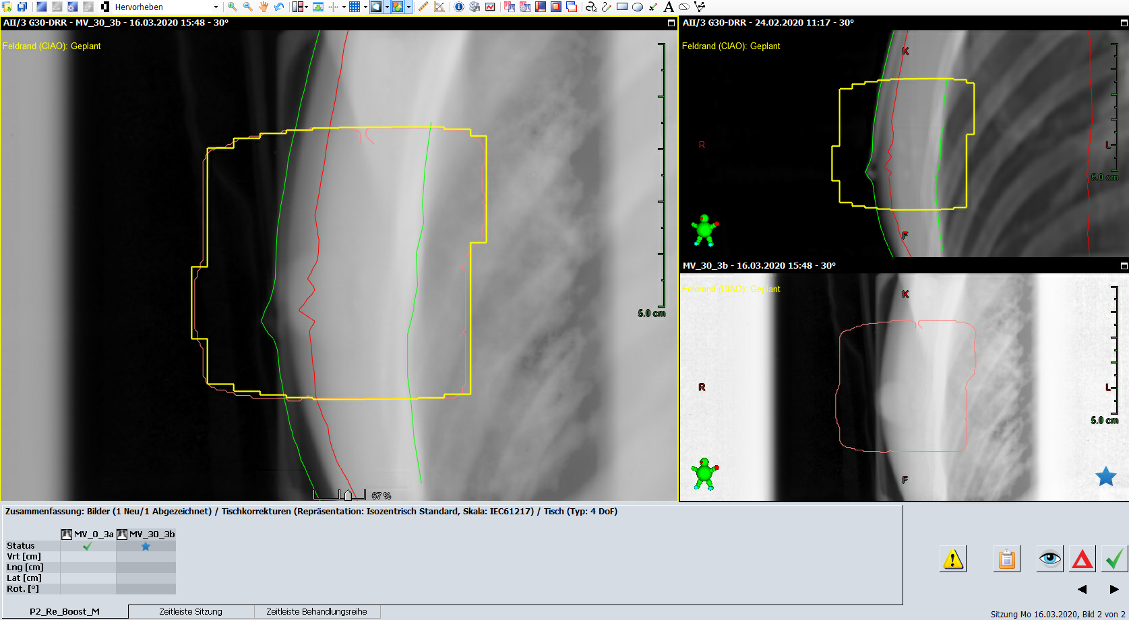Toggle the blend slider checkbox in toolbar
1129x620 pixels.
click(105, 7)
